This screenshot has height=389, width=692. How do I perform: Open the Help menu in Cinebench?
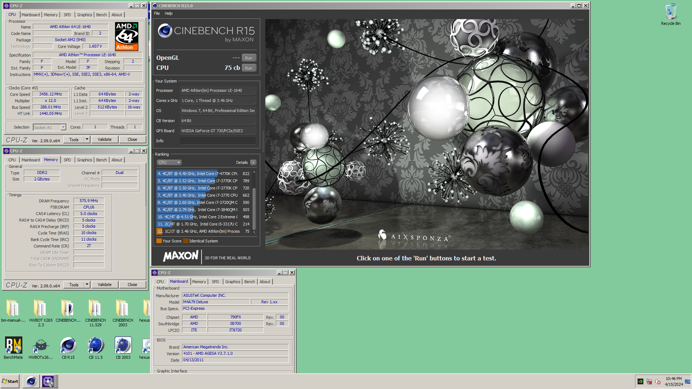click(x=169, y=13)
